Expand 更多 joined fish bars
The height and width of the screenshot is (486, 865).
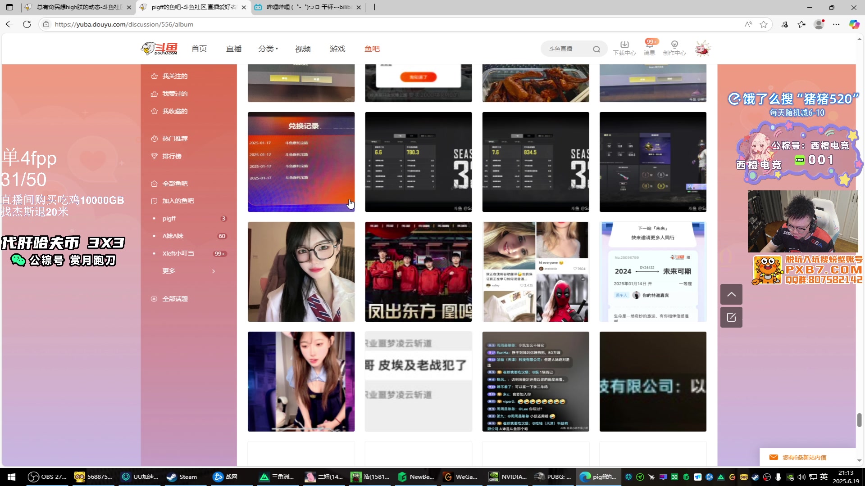[x=189, y=271]
